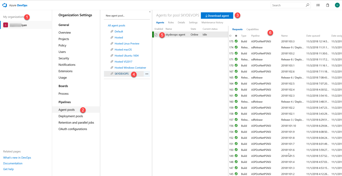This screenshot has width=342, height=176.
Task: Open the marketplace shopping bag icon
Action: (327, 5)
